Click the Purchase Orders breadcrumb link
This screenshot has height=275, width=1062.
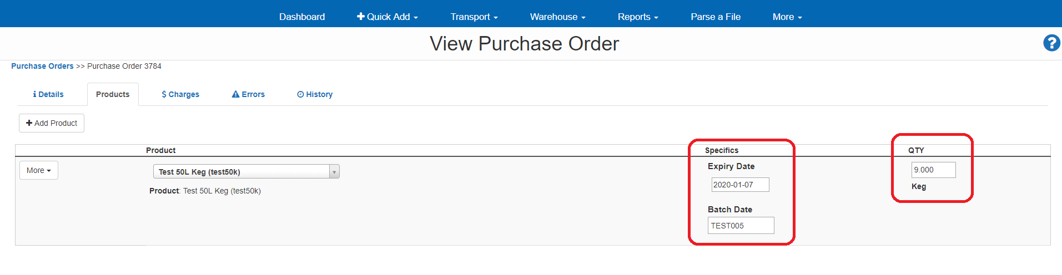coord(42,66)
